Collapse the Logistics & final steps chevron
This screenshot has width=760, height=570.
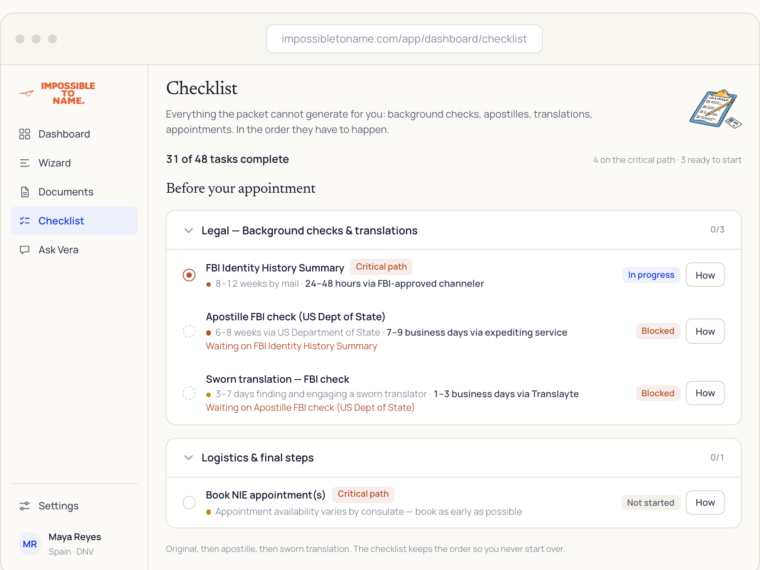coord(189,458)
